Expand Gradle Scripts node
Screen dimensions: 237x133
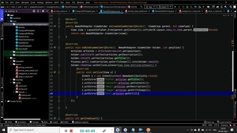coord(6,101)
